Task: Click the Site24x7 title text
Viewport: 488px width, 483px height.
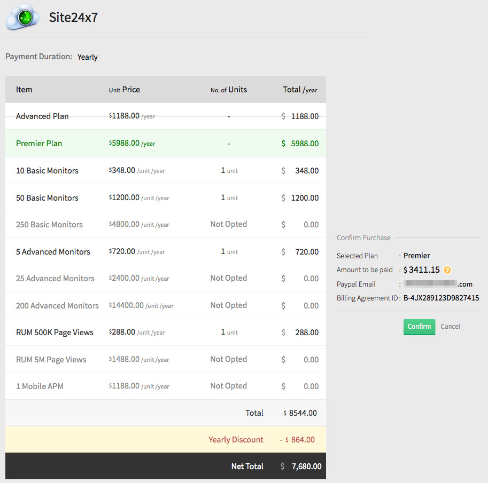Action: point(73,18)
